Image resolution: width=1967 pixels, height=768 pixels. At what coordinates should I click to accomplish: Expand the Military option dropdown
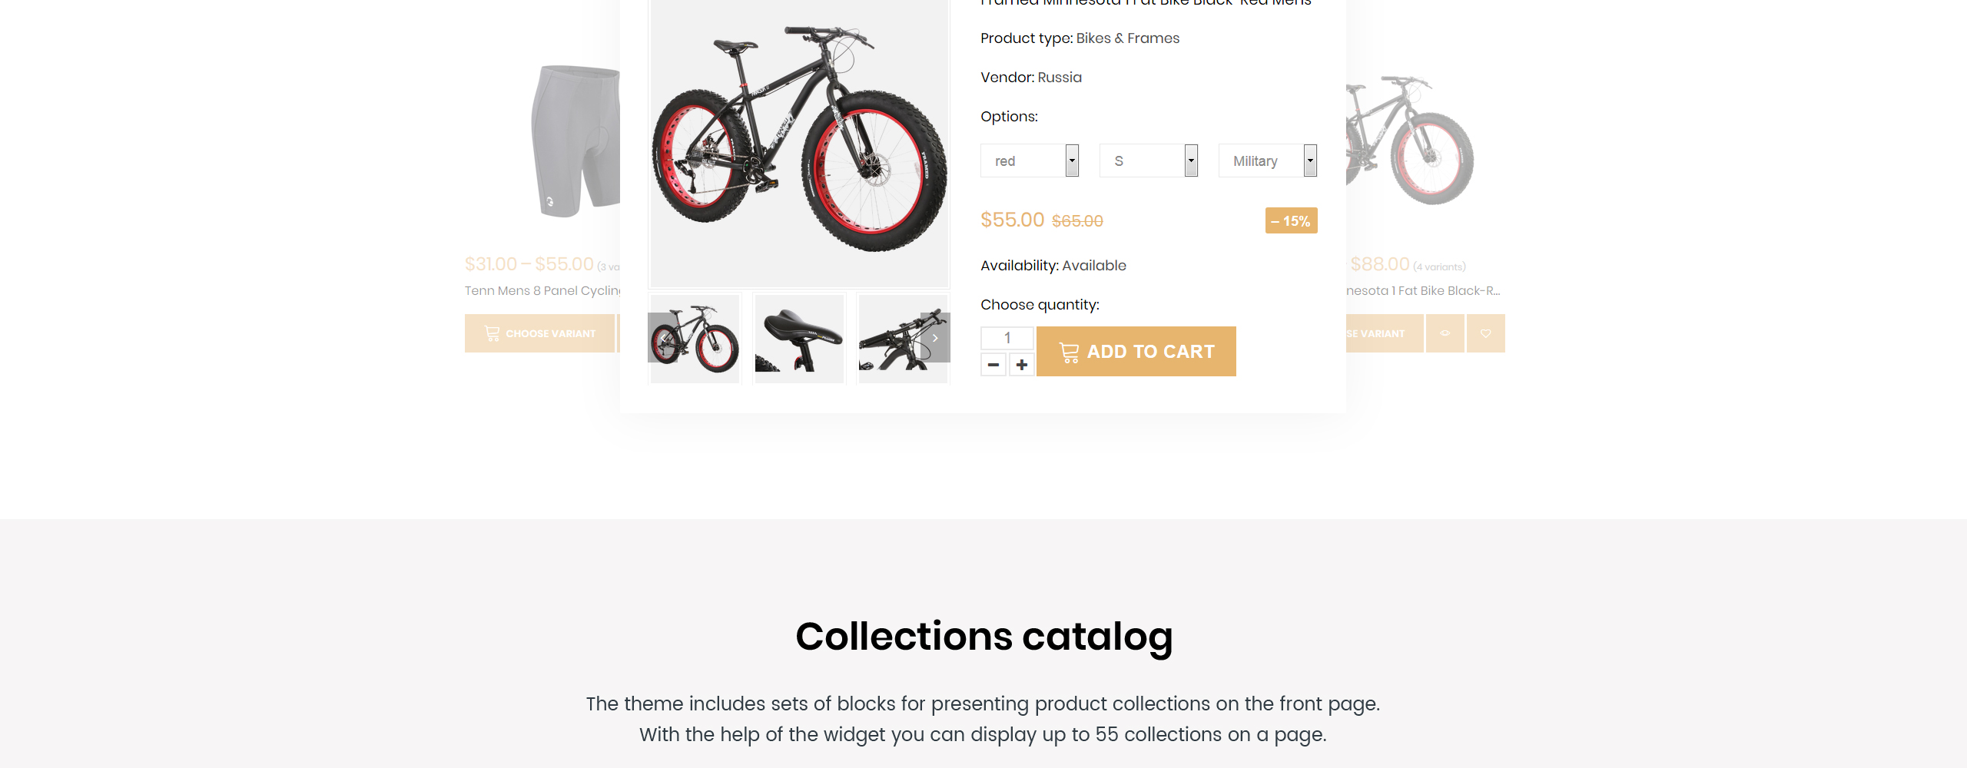tap(1268, 161)
